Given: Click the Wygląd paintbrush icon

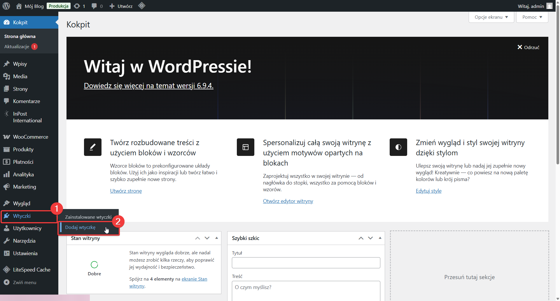Looking at the screenshot, I should [6, 203].
